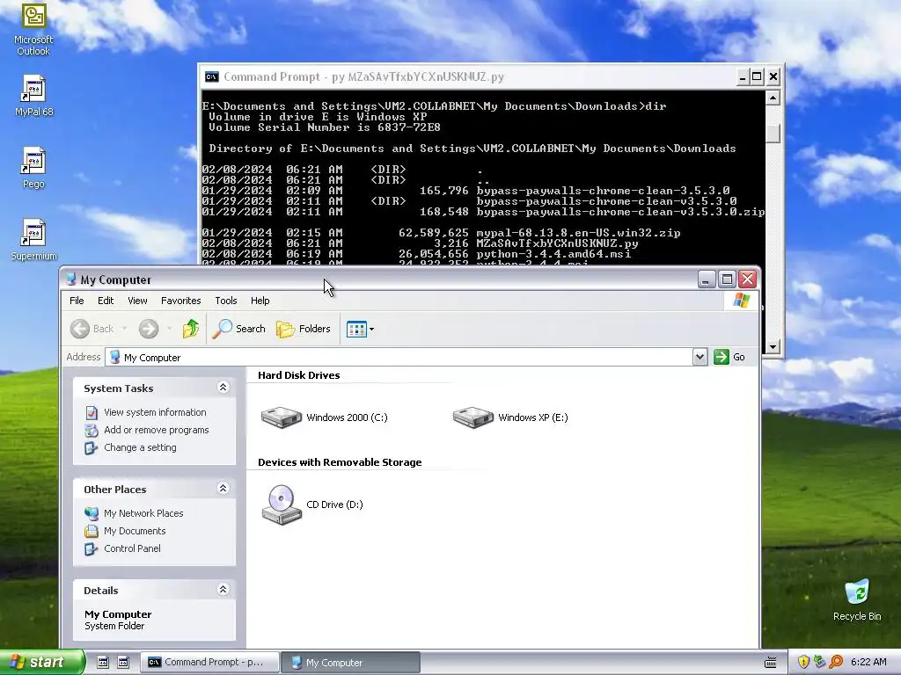The image size is (901, 675).
Task: Click the My Computer title bar icon
Action: [x=71, y=279]
